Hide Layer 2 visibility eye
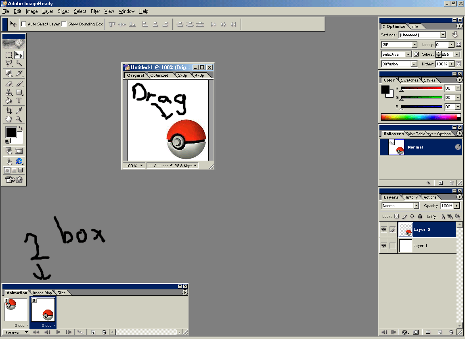465x339 pixels. click(384, 230)
